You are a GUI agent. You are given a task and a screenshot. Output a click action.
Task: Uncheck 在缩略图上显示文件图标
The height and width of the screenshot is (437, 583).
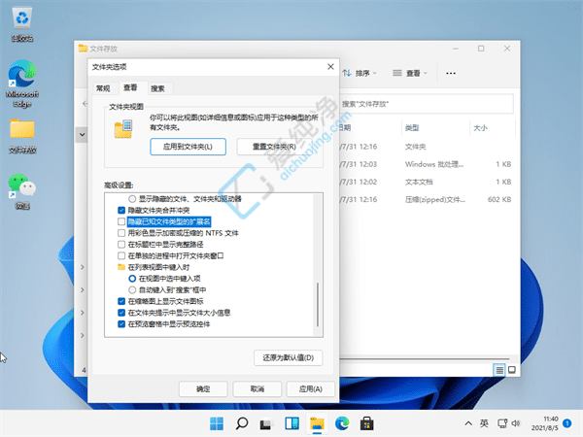tap(121, 301)
